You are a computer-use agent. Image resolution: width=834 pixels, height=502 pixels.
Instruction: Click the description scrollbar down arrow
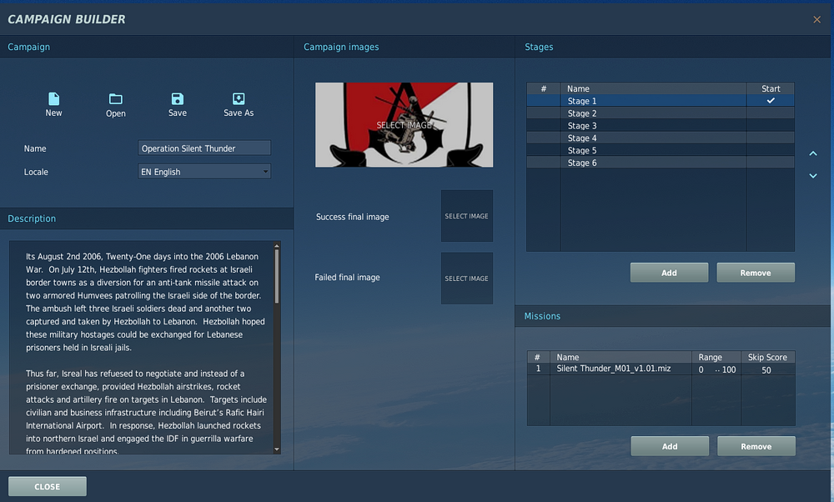coord(277,449)
